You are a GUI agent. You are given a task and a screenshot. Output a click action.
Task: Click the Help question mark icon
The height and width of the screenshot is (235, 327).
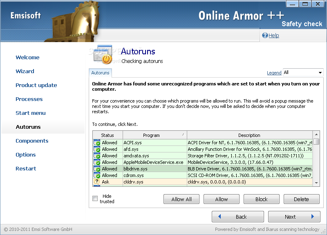265,36
